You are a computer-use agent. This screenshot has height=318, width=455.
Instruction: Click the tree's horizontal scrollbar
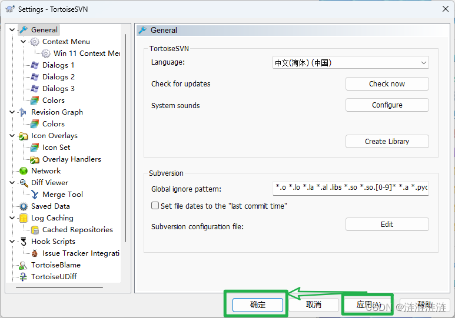59,287
